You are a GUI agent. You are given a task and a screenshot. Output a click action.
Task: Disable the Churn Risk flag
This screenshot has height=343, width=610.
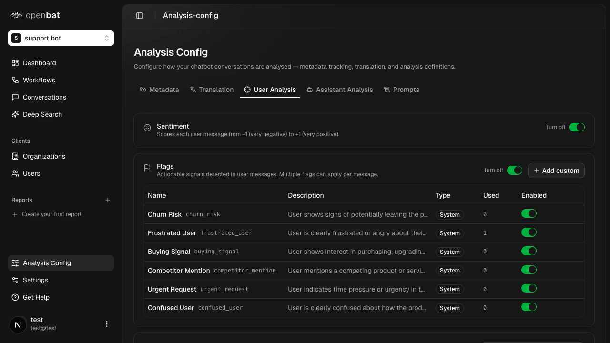(x=529, y=213)
